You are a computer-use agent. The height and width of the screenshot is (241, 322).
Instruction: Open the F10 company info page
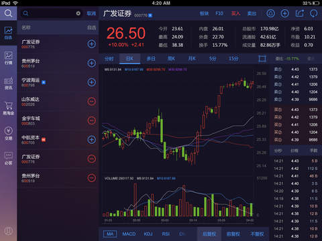[219, 13]
